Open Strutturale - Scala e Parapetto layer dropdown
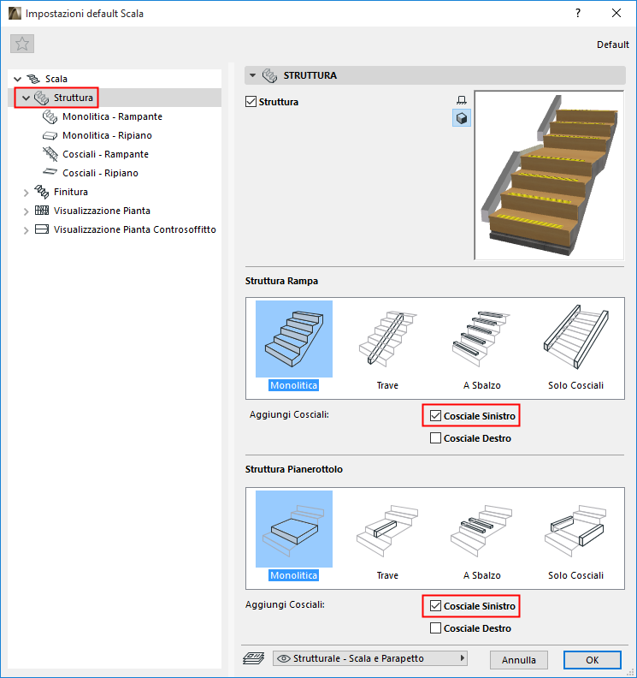637x678 pixels. coord(370,658)
